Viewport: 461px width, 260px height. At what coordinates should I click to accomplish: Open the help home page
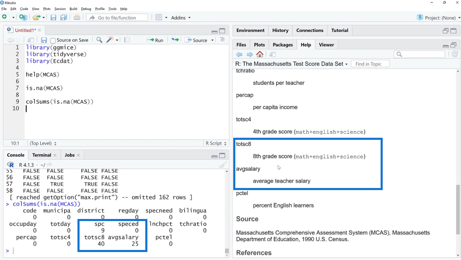(x=260, y=54)
